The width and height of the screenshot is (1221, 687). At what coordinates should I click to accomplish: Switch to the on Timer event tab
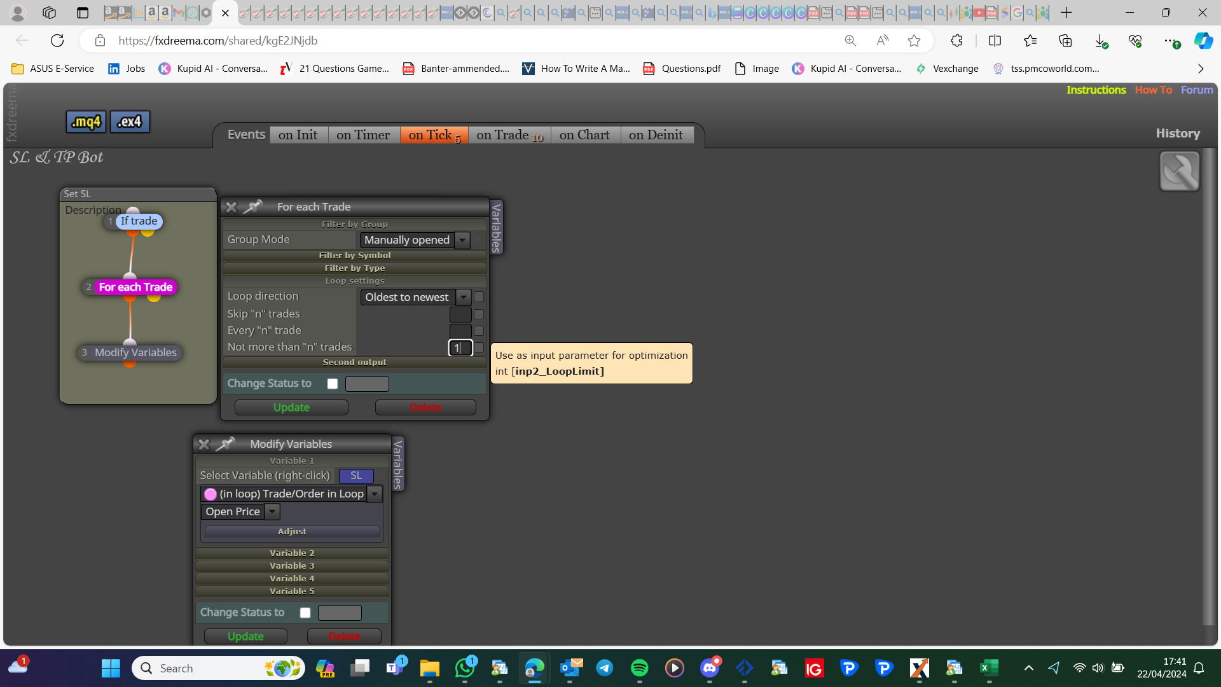pyautogui.click(x=363, y=135)
